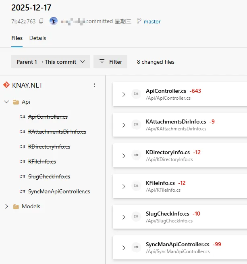This screenshot has width=247, height=264.
Task: Open the KNAY.NET more options menu
Action: point(95,85)
